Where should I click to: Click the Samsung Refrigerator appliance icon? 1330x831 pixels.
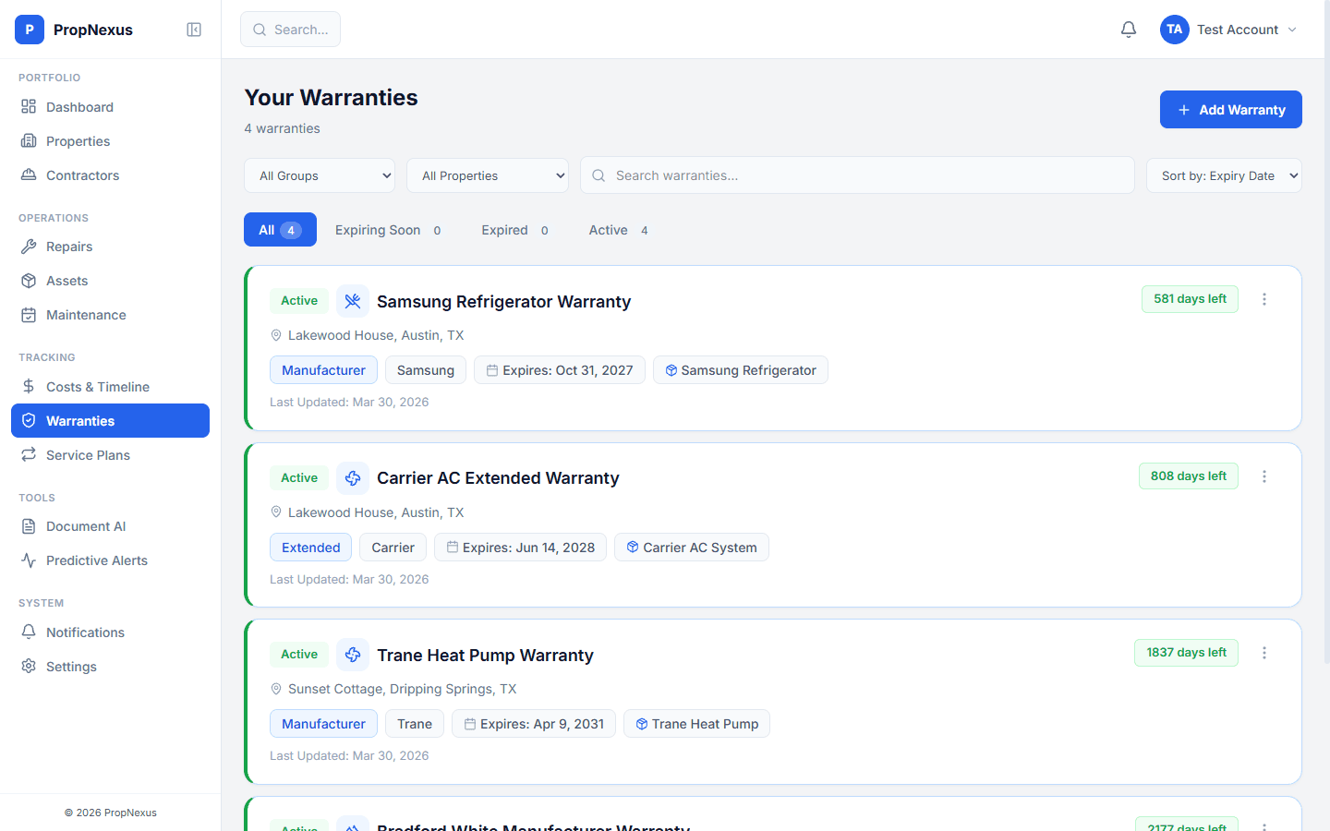point(353,300)
